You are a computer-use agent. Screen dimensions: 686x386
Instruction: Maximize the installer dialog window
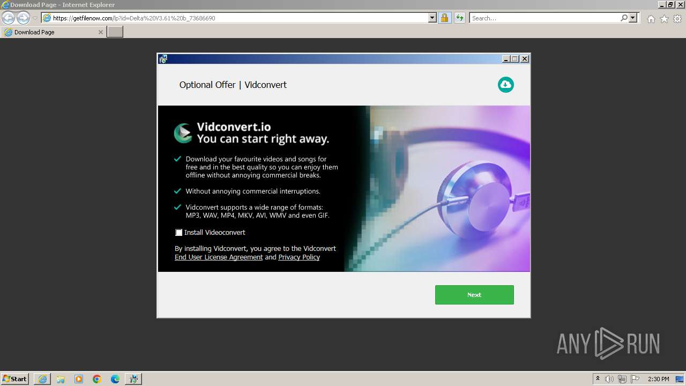[x=515, y=59]
